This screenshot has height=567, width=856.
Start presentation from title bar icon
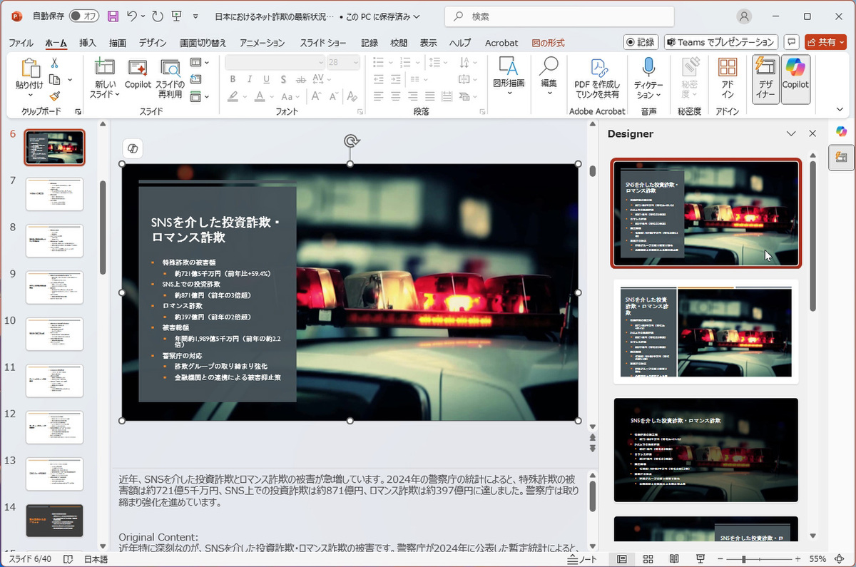[176, 16]
